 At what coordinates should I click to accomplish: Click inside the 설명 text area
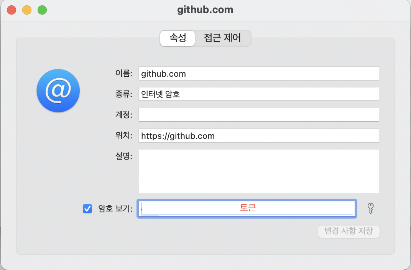(x=259, y=171)
